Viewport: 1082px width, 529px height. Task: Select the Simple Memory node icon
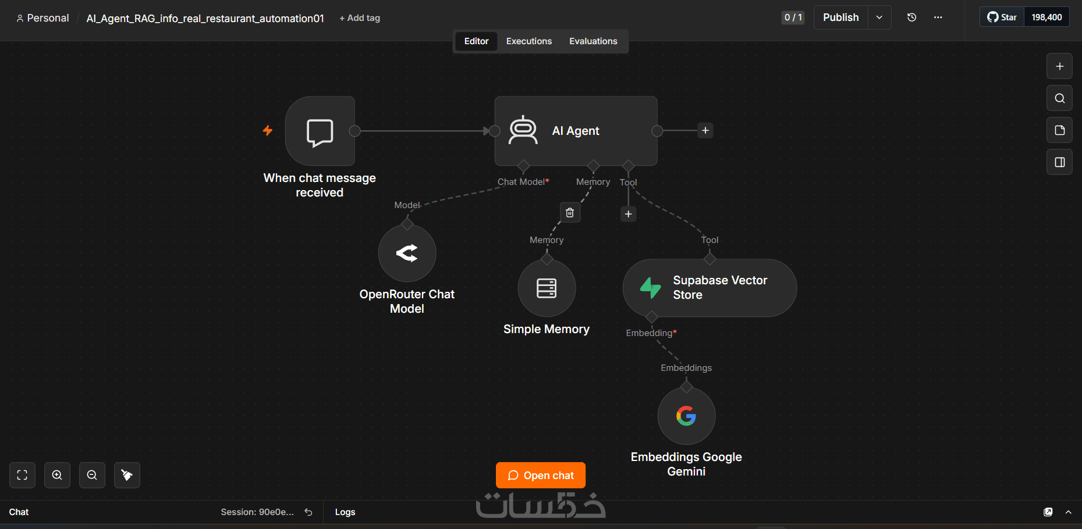[x=547, y=288]
